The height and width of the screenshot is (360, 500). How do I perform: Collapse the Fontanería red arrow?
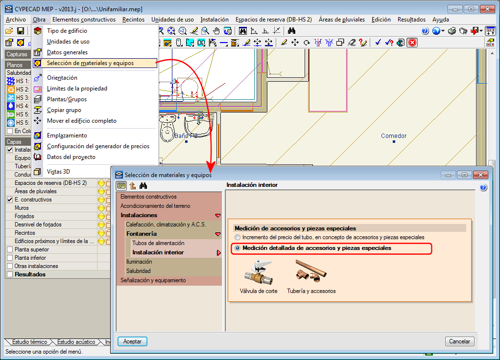(x=218, y=234)
